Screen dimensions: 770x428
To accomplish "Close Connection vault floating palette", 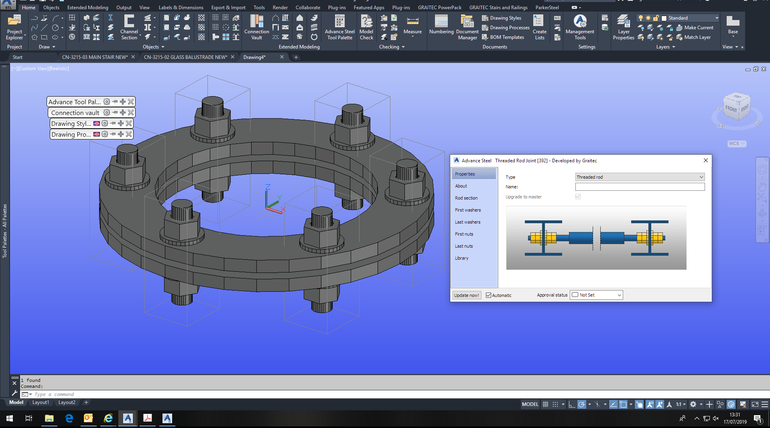I will point(131,113).
